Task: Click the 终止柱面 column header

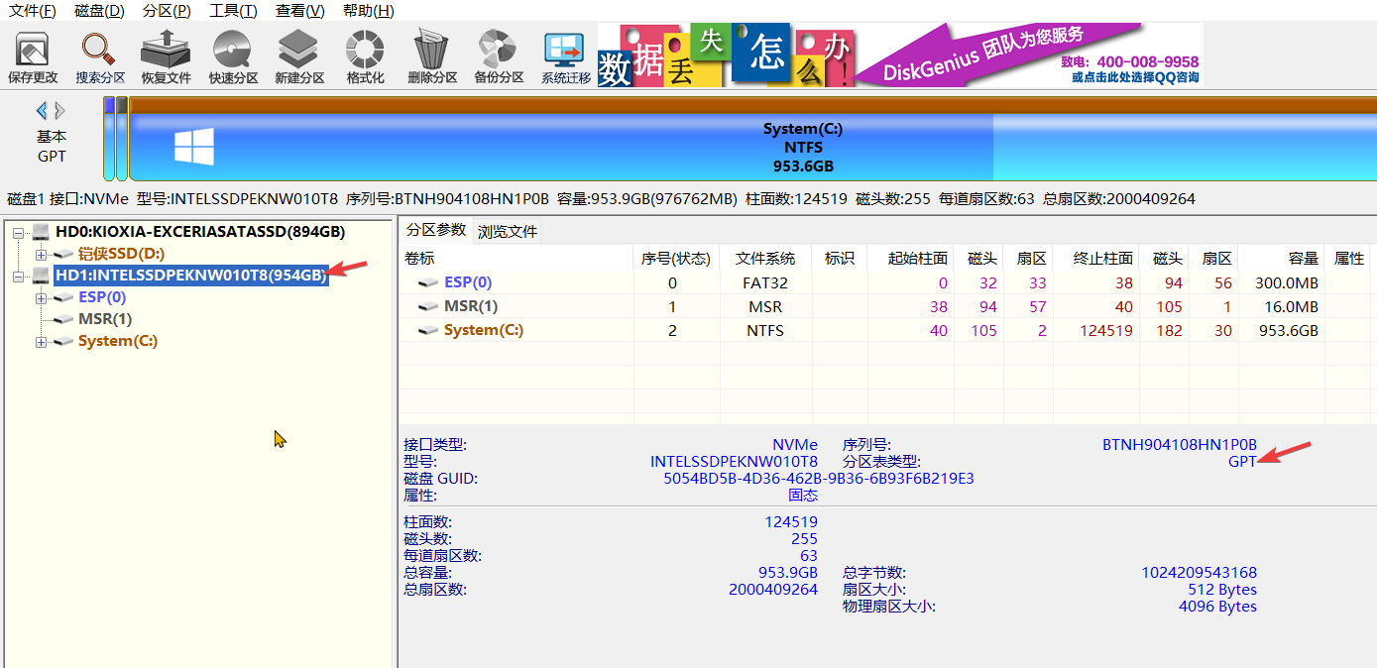Action: pyautogui.click(x=1095, y=259)
